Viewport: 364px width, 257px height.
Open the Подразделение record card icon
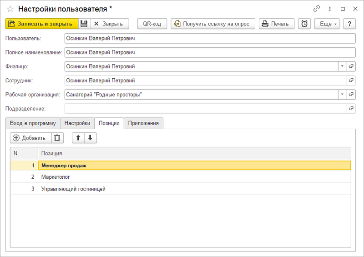pyautogui.click(x=351, y=109)
